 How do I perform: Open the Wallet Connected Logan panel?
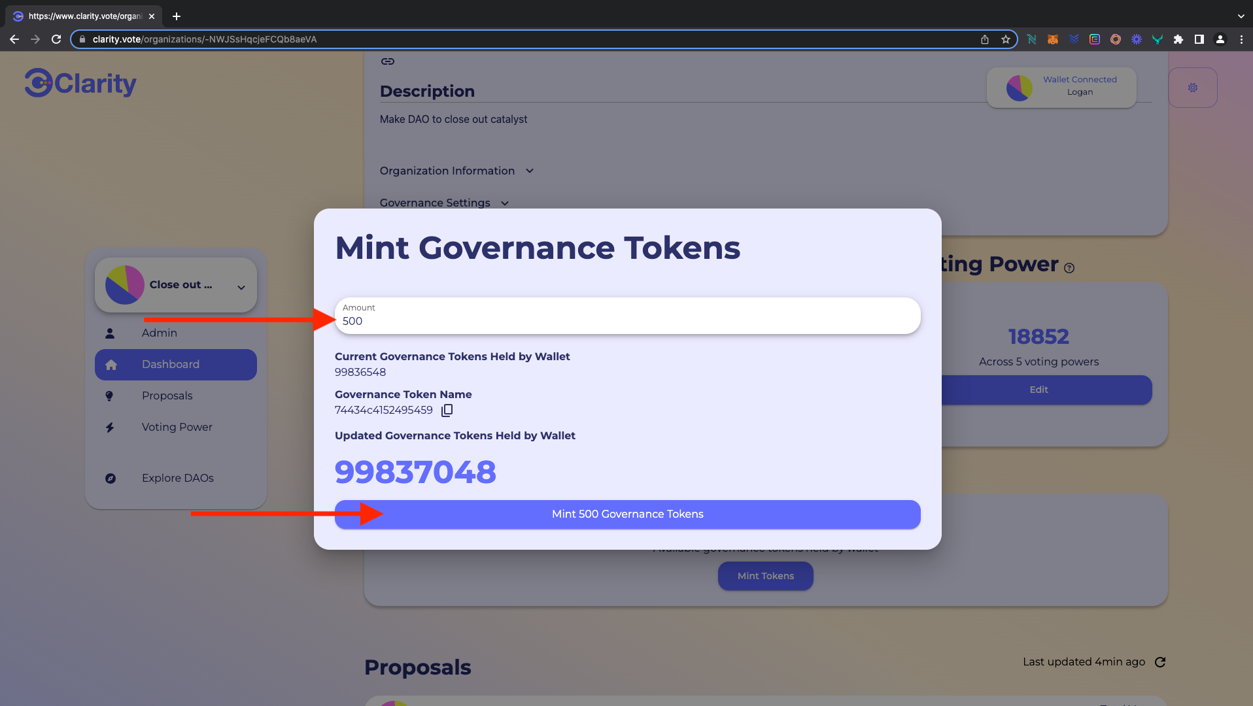tap(1061, 88)
